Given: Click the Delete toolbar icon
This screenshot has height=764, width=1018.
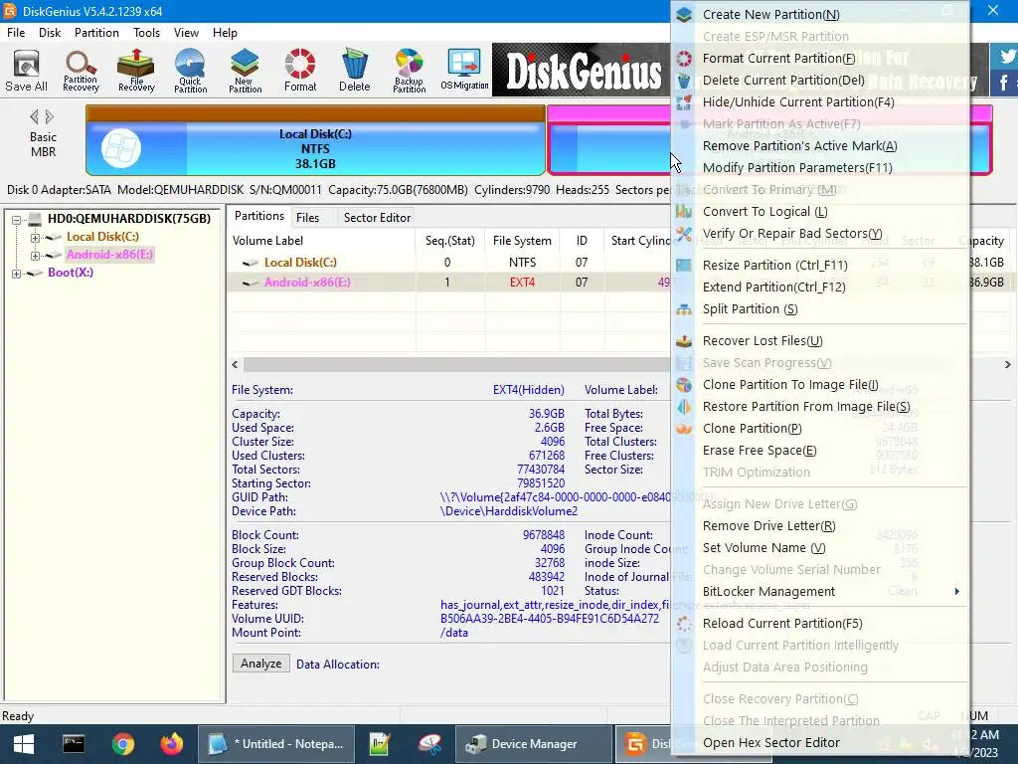Looking at the screenshot, I should (355, 71).
